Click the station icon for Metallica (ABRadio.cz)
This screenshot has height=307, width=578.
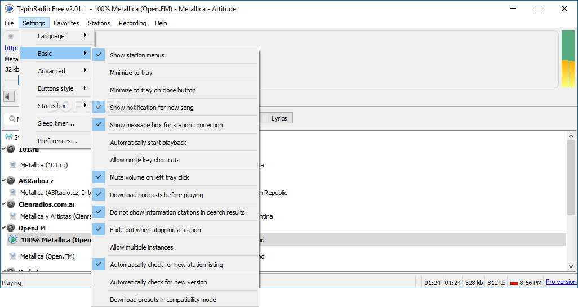click(13, 193)
